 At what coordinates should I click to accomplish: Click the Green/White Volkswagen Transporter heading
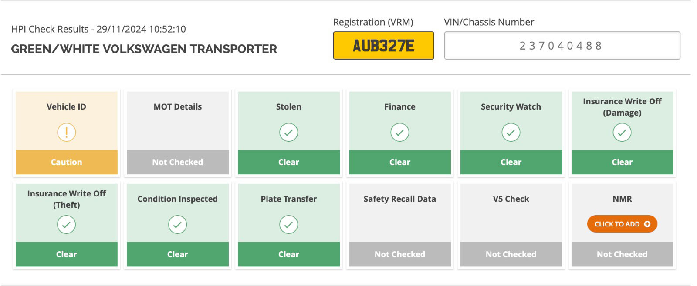(144, 49)
